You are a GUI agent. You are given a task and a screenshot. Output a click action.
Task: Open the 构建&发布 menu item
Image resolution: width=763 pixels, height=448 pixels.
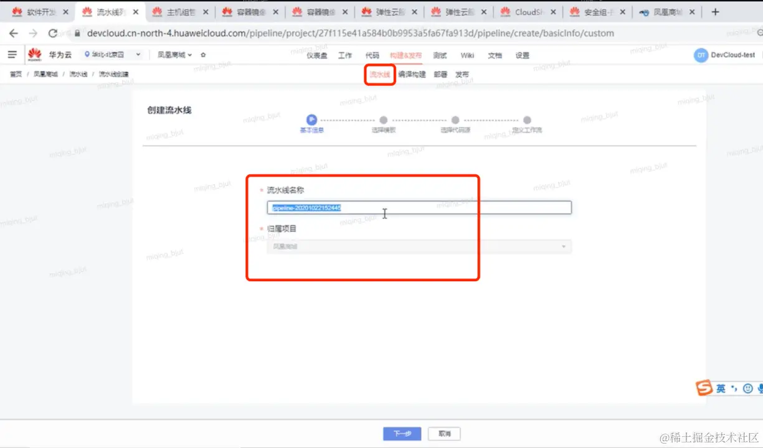pyautogui.click(x=405, y=55)
